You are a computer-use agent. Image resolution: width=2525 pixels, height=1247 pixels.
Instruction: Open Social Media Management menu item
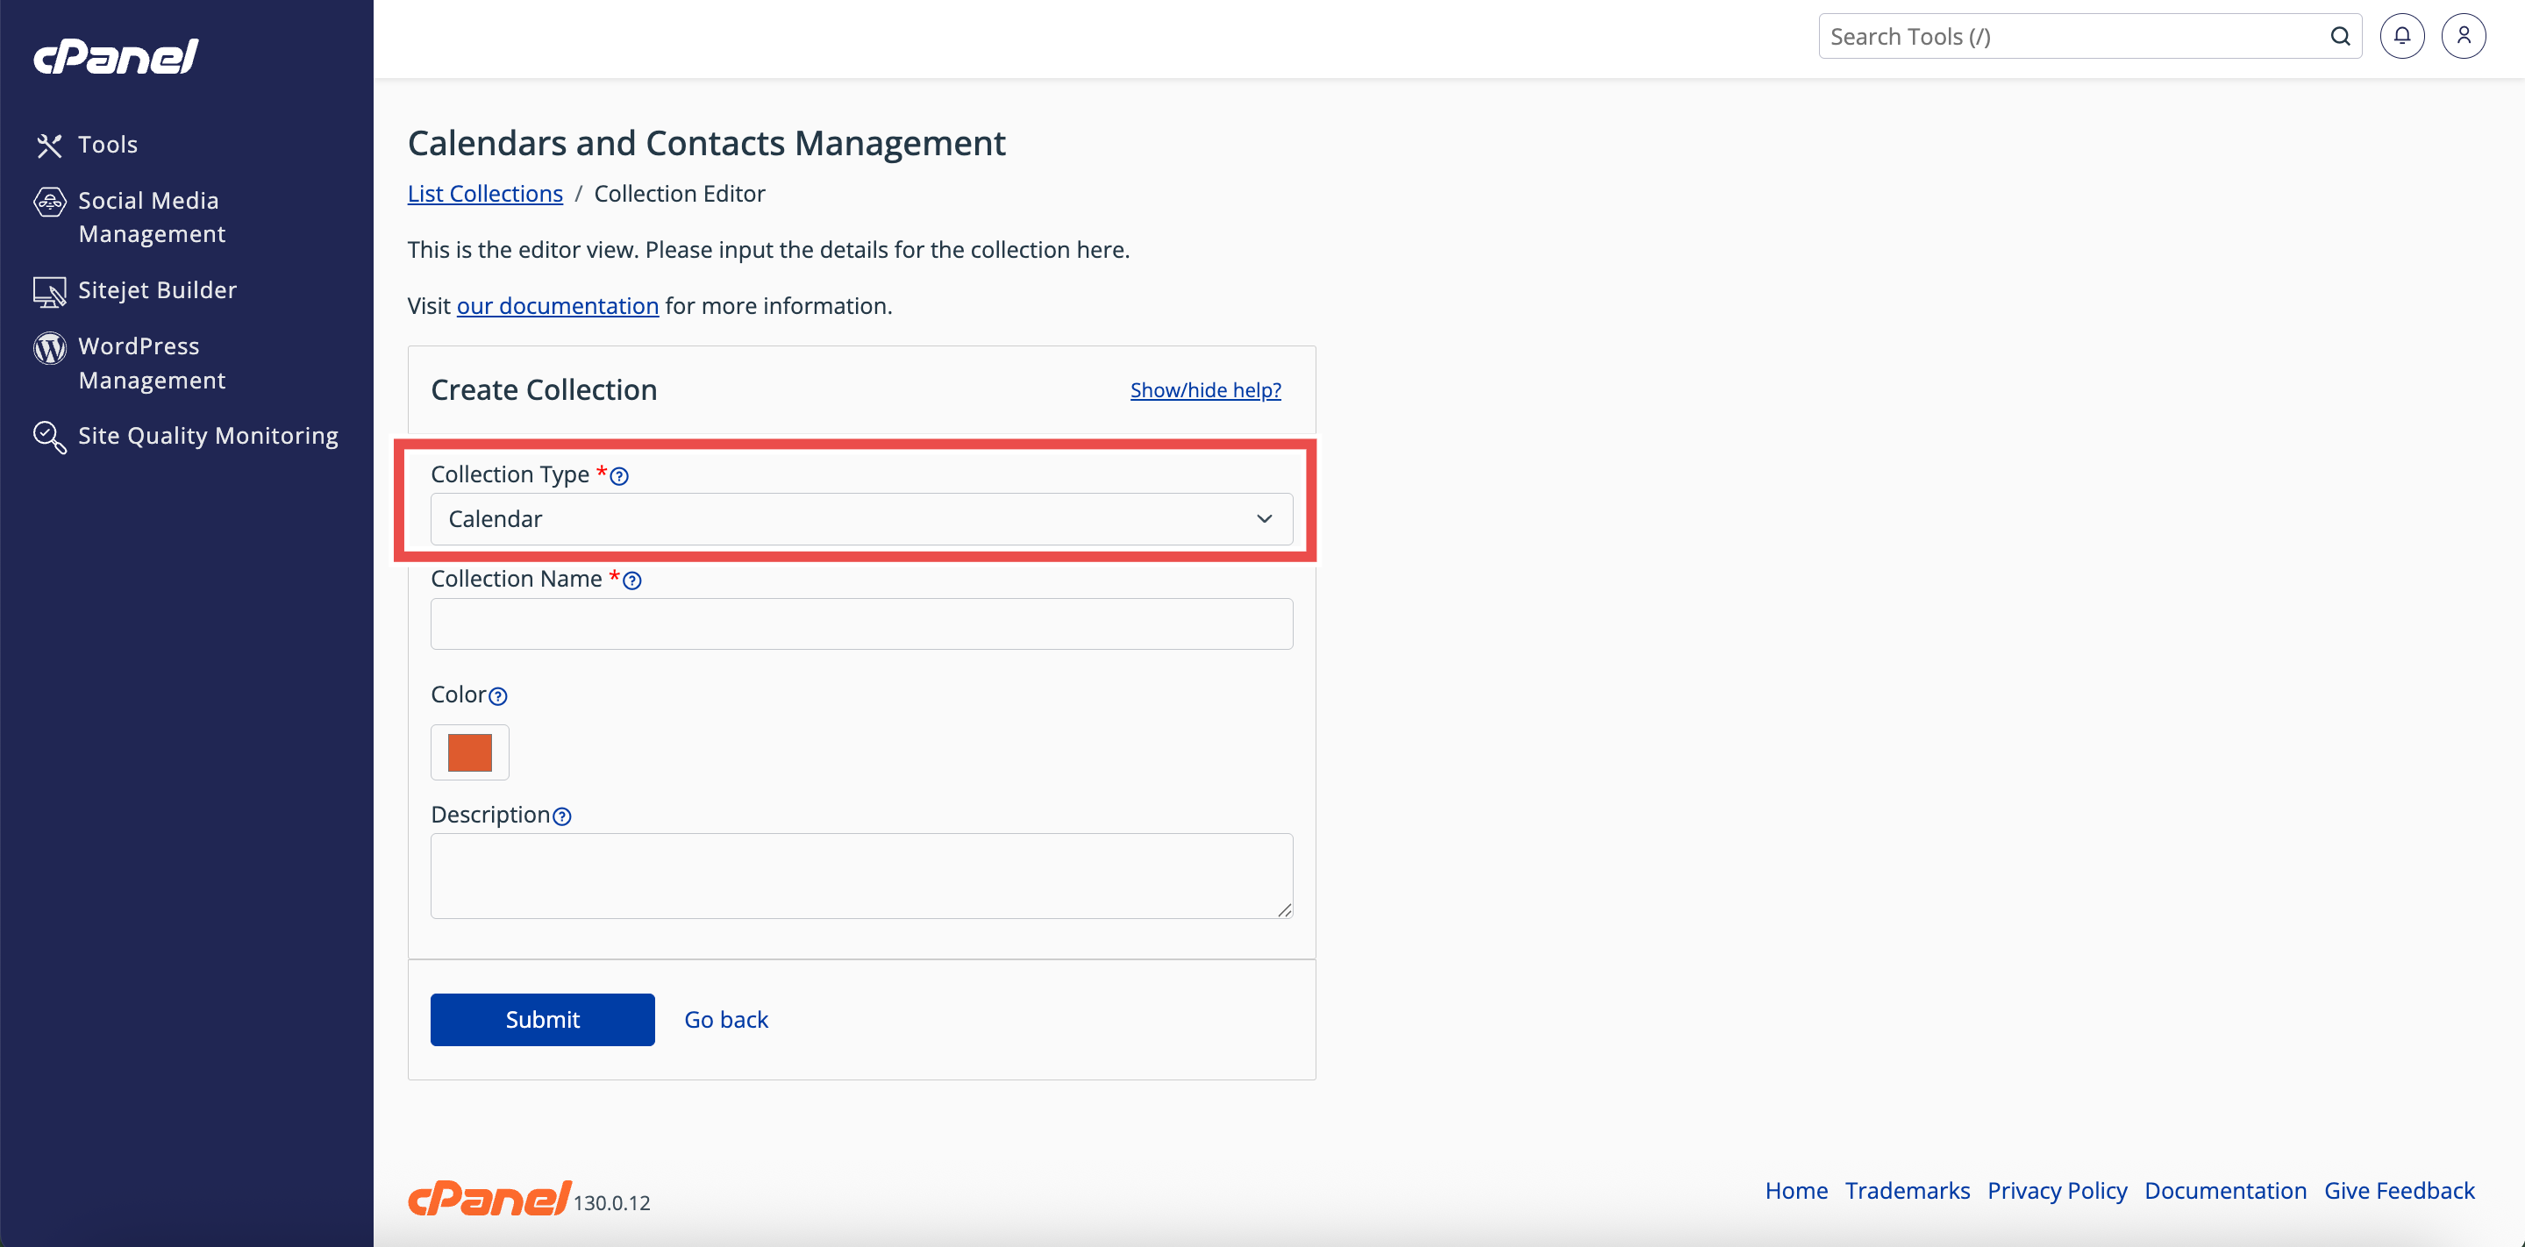151,217
